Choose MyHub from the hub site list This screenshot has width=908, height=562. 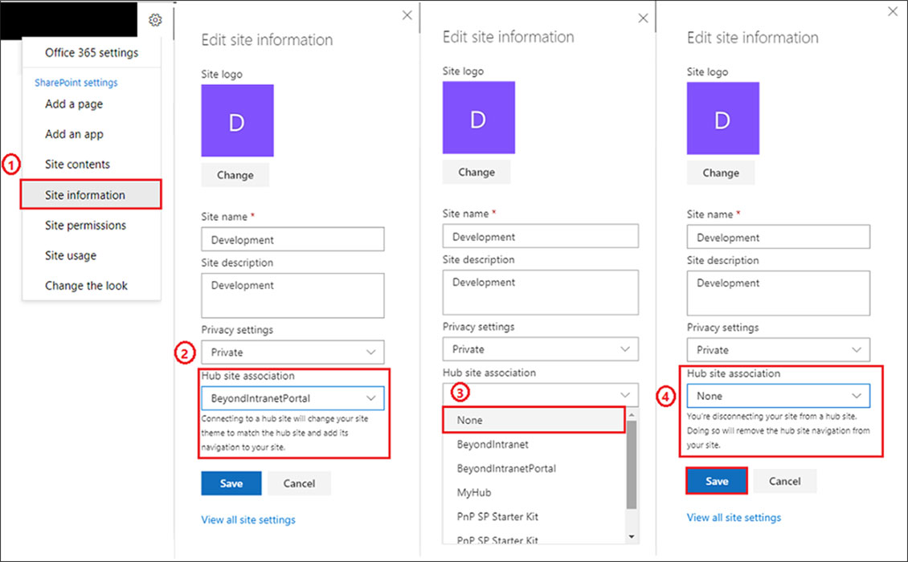coord(473,492)
